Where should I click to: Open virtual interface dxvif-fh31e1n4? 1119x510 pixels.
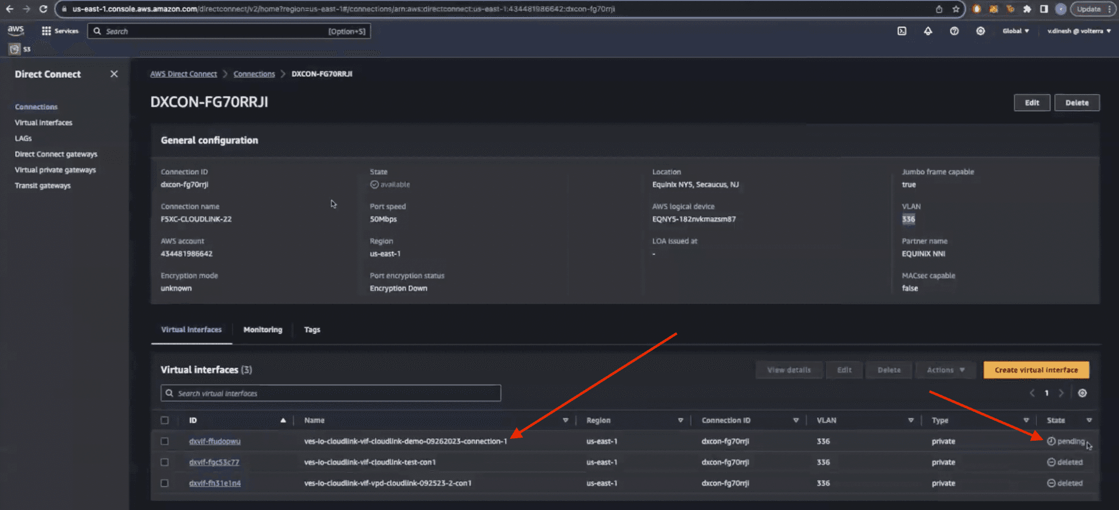[214, 483]
